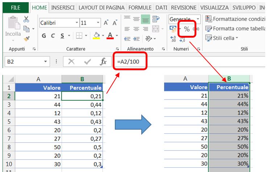This screenshot has height=172, width=271.
Task: Switch to DATI tab
Action: coord(161,8)
